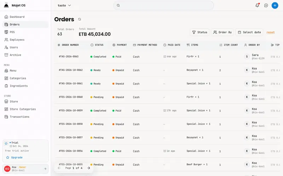283x176 pixels.
Task: Click the Store shop icon
Action: (x=6, y=101)
